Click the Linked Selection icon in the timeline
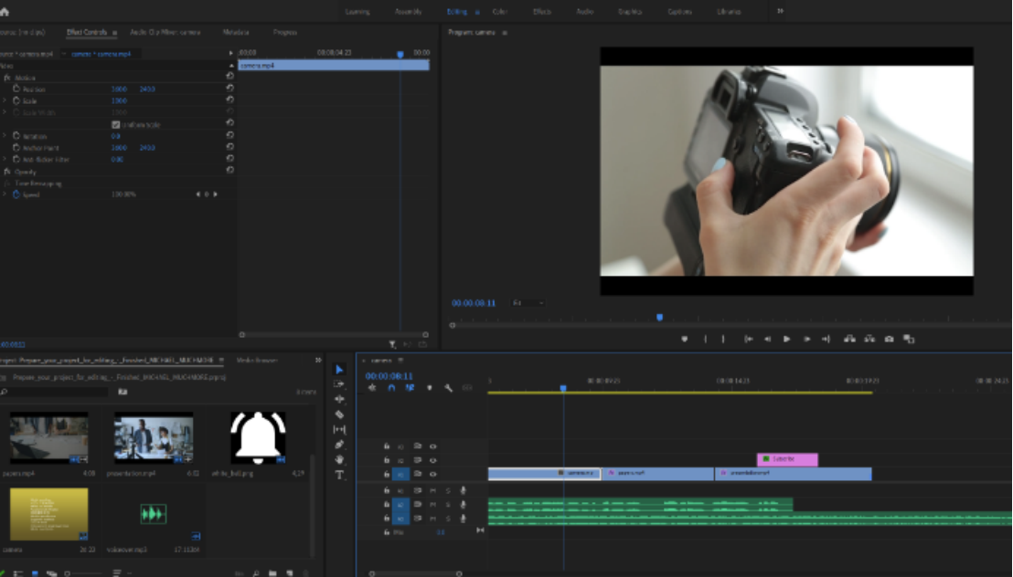 click(410, 388)
